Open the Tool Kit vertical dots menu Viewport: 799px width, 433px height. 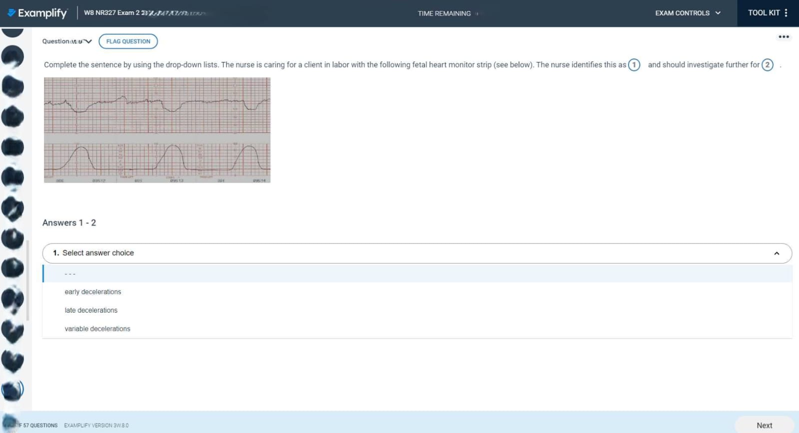[x=786, y=13]
